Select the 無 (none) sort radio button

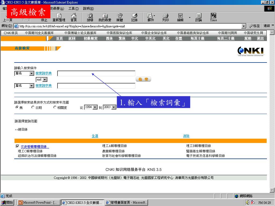tap(17, 107)
